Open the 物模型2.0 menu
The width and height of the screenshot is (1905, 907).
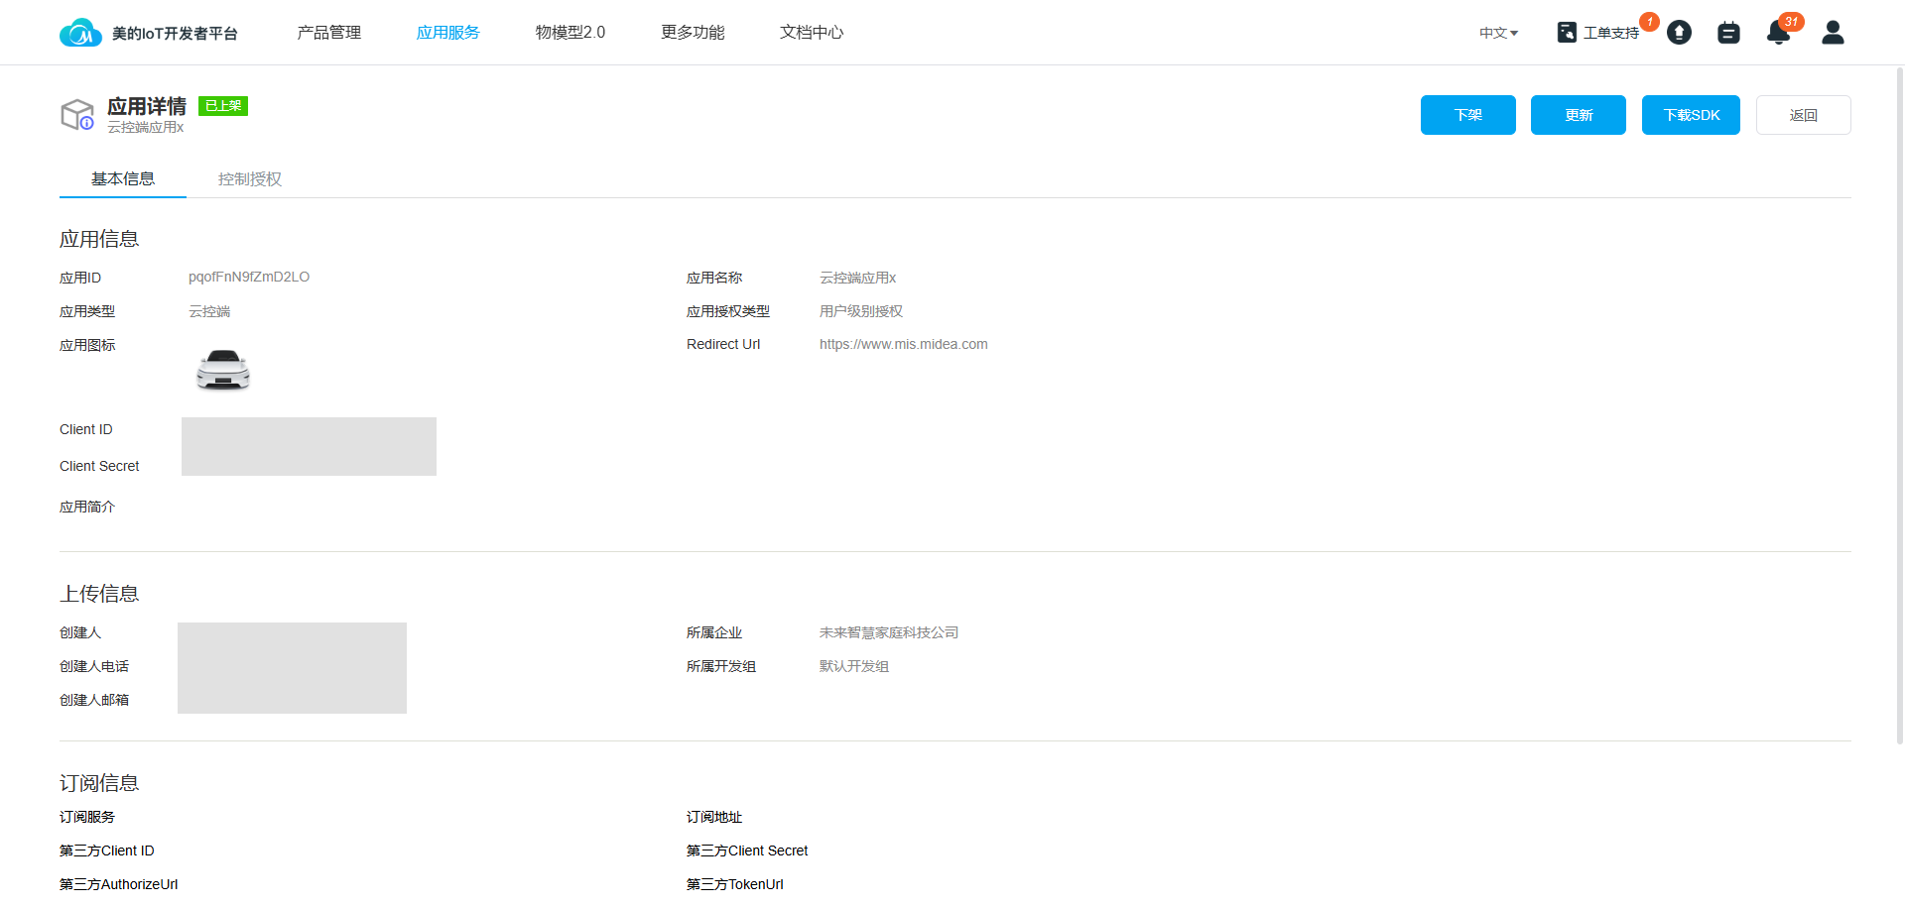pos(571,33)
